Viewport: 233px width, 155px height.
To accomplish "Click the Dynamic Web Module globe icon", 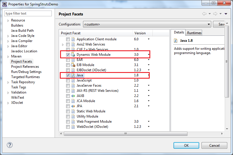I will point(73,55).
